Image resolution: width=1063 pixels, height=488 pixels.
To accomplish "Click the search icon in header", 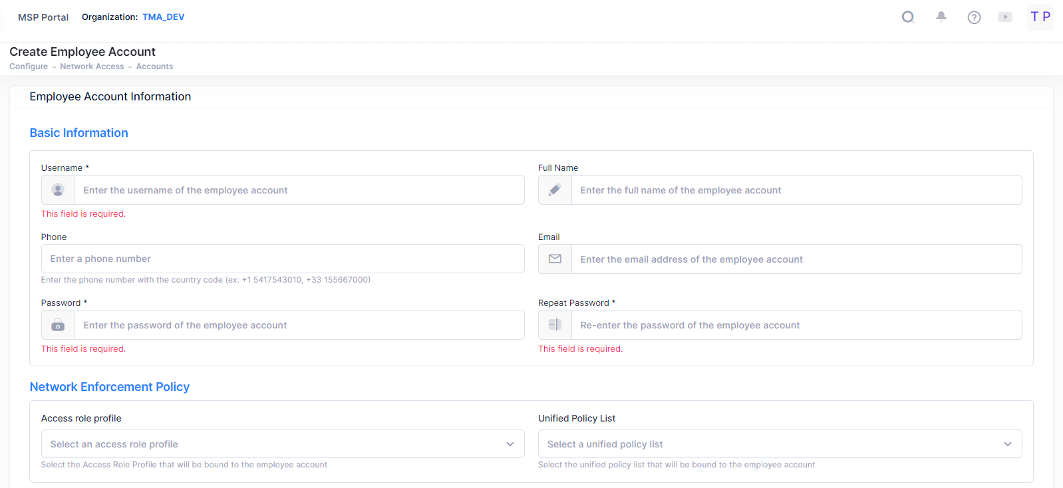I will [x=907, y=17].
